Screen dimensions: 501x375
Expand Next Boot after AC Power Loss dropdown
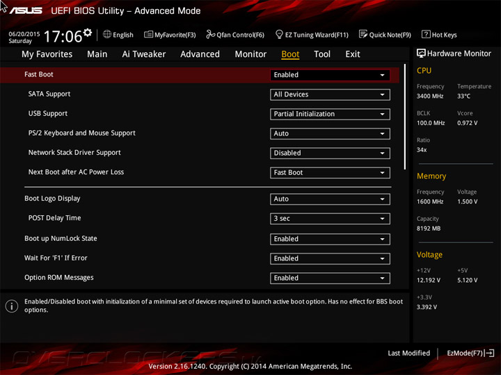(330, 173)
